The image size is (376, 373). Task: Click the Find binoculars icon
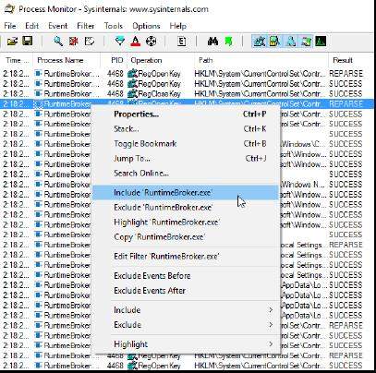(x=212, y=42)
